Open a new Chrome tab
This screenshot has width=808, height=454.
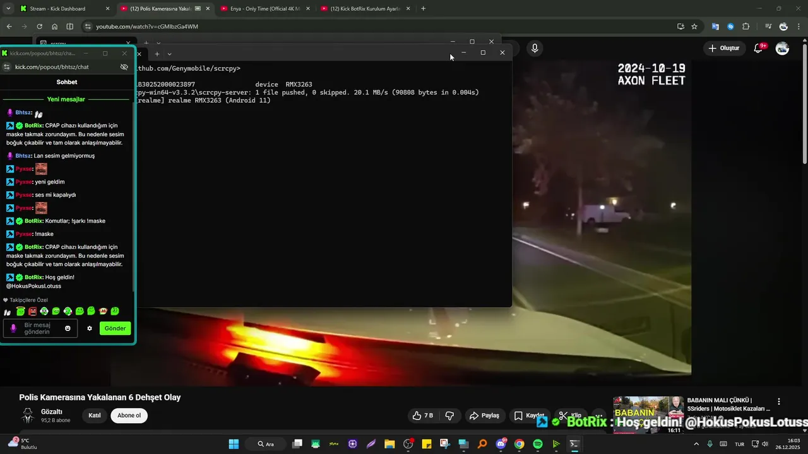tap(423, 9)
